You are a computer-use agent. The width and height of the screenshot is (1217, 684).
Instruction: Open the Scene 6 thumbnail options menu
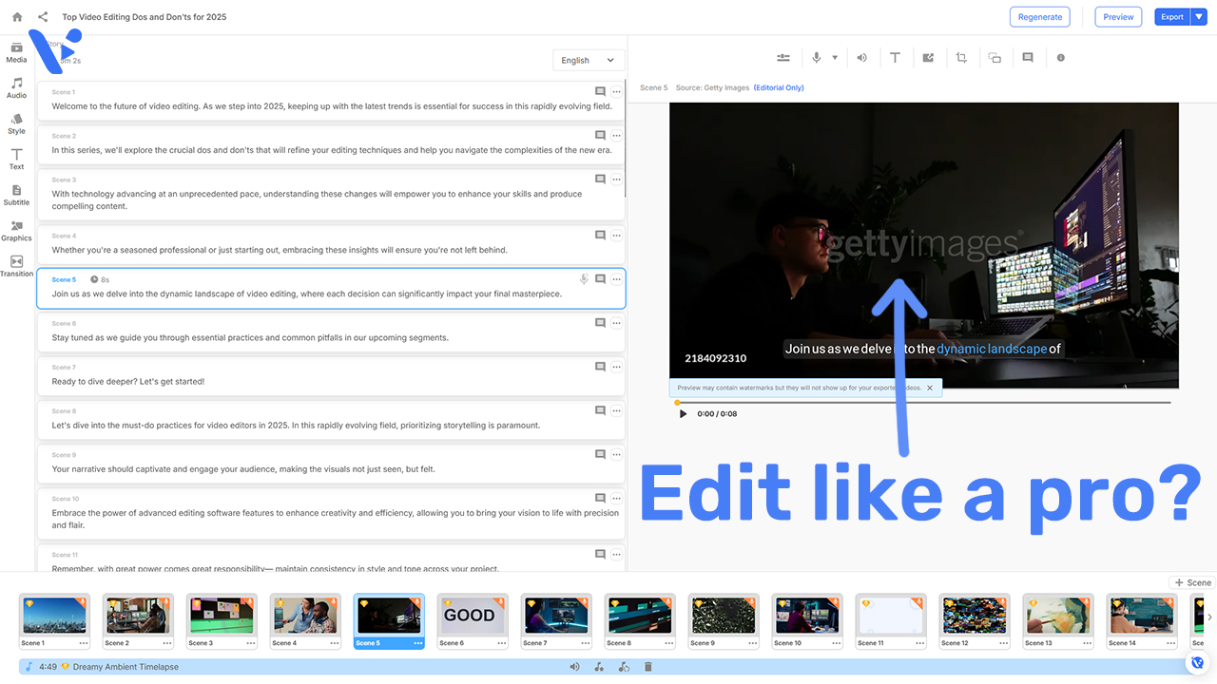[x=502, y=643]
